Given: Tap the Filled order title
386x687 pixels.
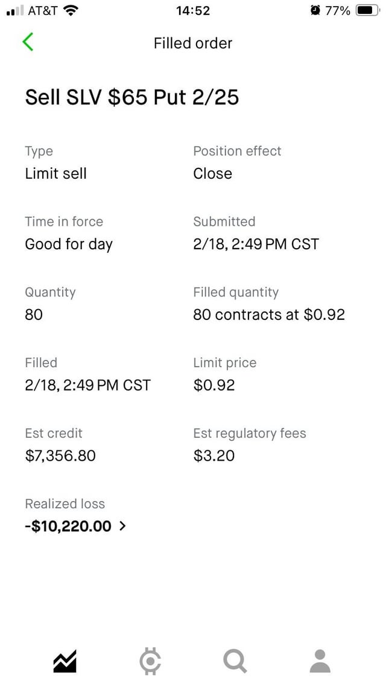Looking at the screenshot, I should pos(193,43).
